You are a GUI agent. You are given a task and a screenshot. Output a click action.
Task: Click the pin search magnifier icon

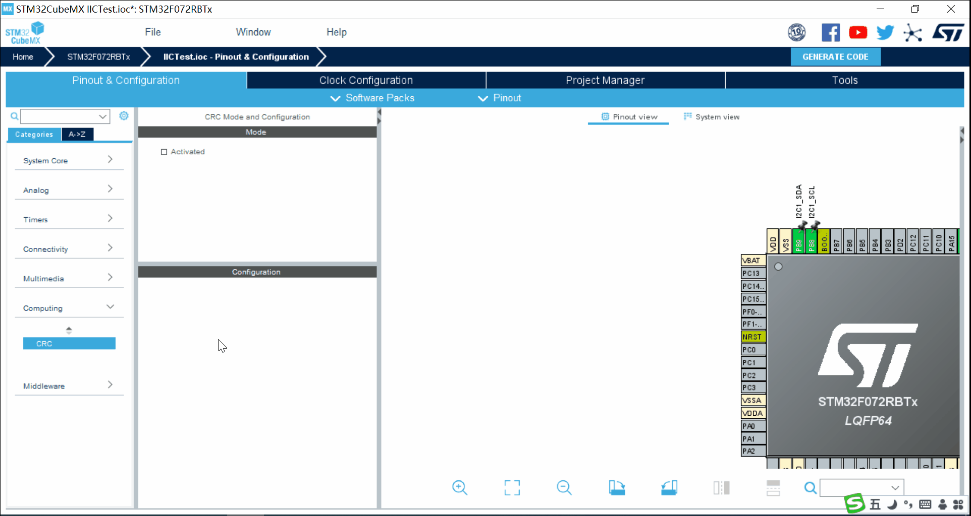(x=810, y=488)
